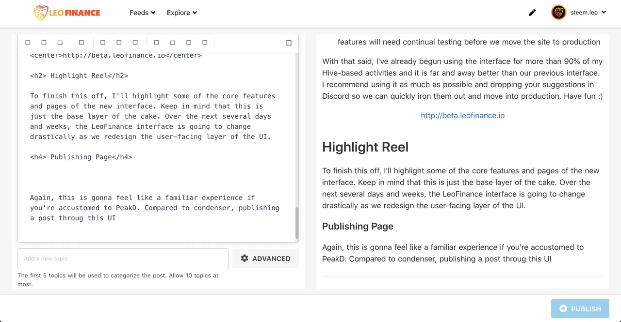Click the pencil write-post icon
Image resolution: width=621 pixels, height=322 pixels.
tap(532, 13)
